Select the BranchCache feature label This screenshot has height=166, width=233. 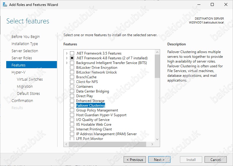point(86,77)
